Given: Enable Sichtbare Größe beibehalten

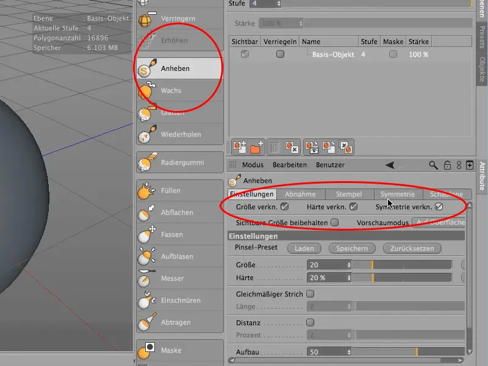Looking at the screenshot, I should (334, 223).
